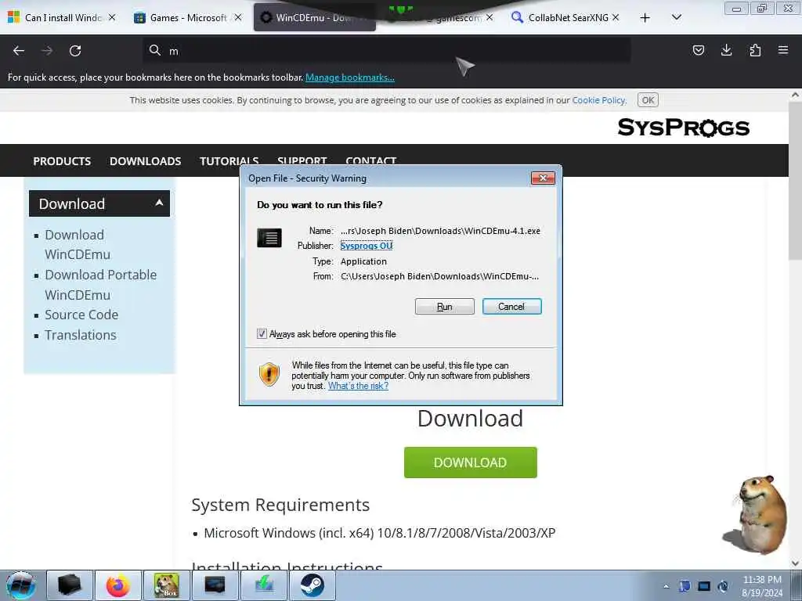
Task: Click the security shield warning icon
Action: (269, 374)
